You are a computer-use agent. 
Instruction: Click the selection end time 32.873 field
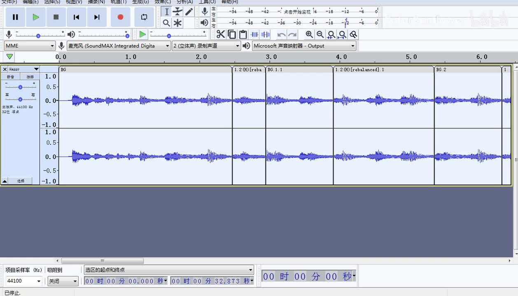click(x=212, y=281)
